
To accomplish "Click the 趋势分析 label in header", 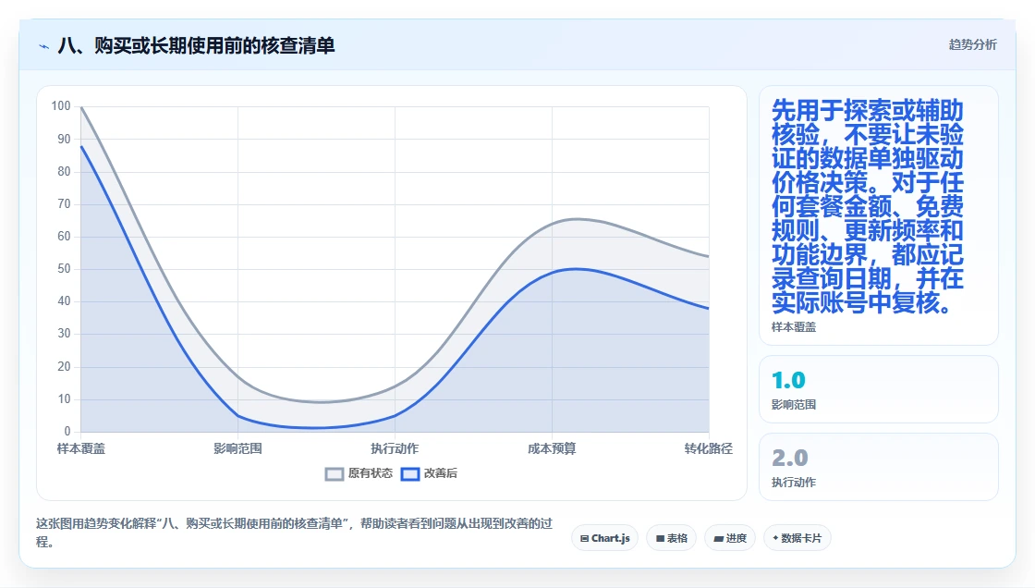I will point(972,45).
